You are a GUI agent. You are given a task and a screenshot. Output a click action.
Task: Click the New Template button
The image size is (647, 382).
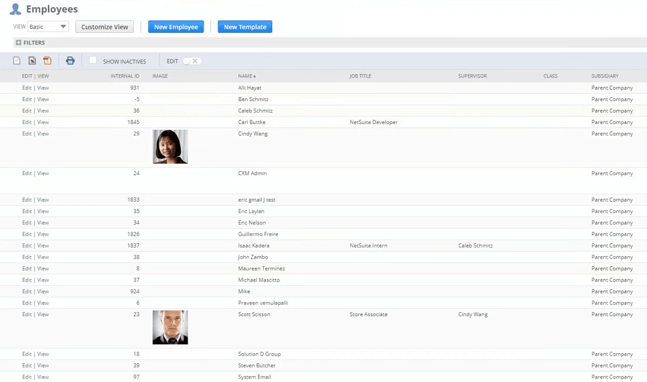tap(245, 27)
